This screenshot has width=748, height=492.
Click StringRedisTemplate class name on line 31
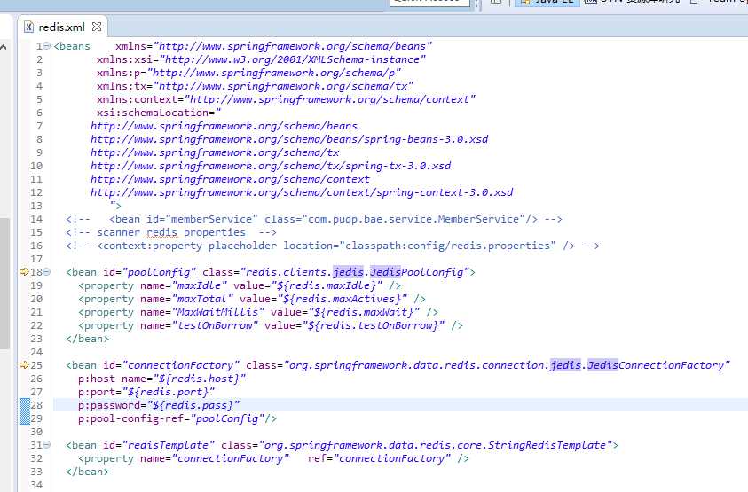click(546, 445)
